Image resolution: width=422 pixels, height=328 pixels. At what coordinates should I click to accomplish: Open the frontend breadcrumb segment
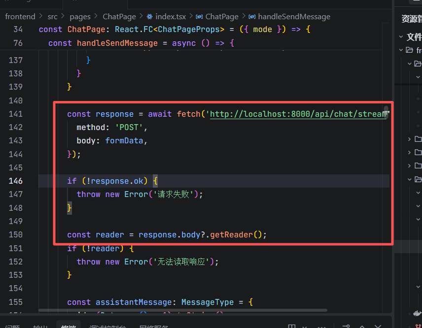(x=20, y=17)
